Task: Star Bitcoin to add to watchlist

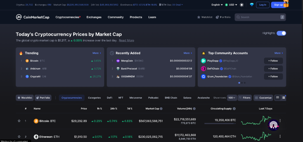Action: [19, 121]
